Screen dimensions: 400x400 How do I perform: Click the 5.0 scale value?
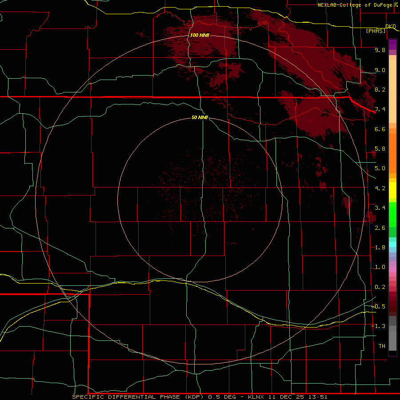pyautogui.click(x=380, y=168)
